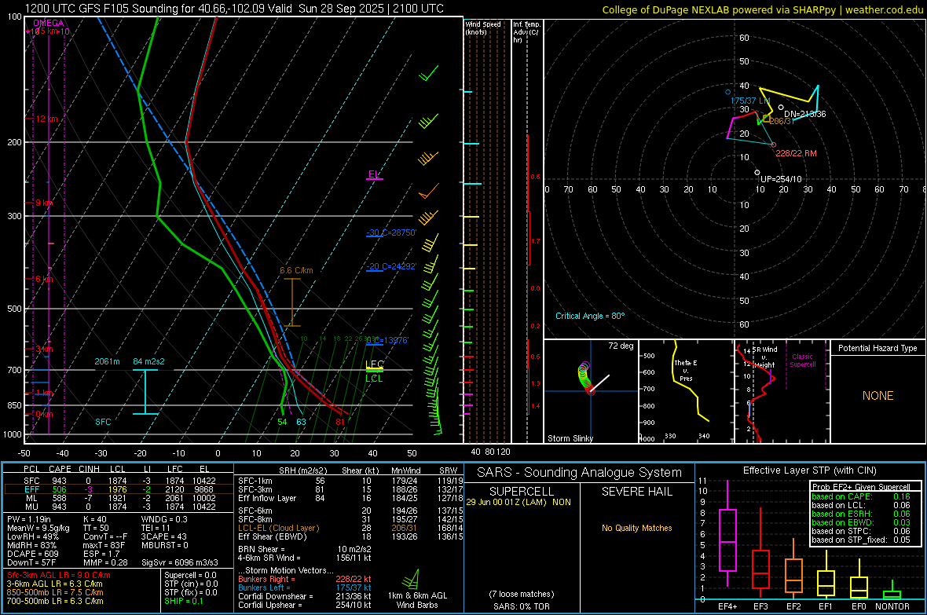
Task: Select the Wind Speed (knots) panel header
Action: (482, 27)
